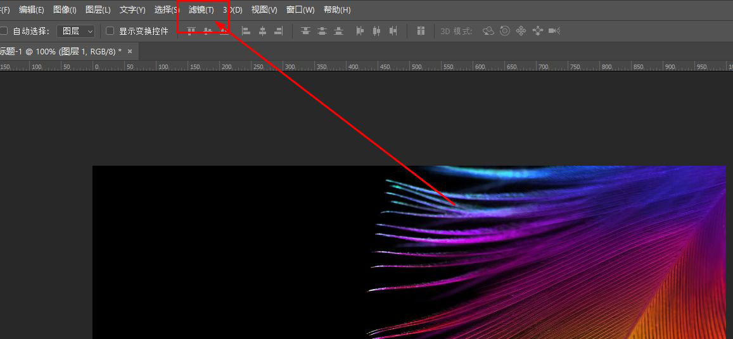This screenshot has width=733, height=339.
Task: Open the 视图(V) menu
Action: [x=264, y=10]
